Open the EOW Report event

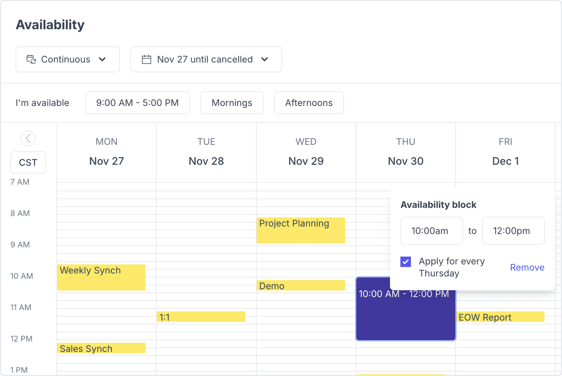click(x=500, y=317)
